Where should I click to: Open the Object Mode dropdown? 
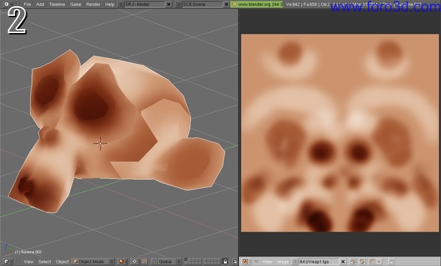(x=94, y=261)
